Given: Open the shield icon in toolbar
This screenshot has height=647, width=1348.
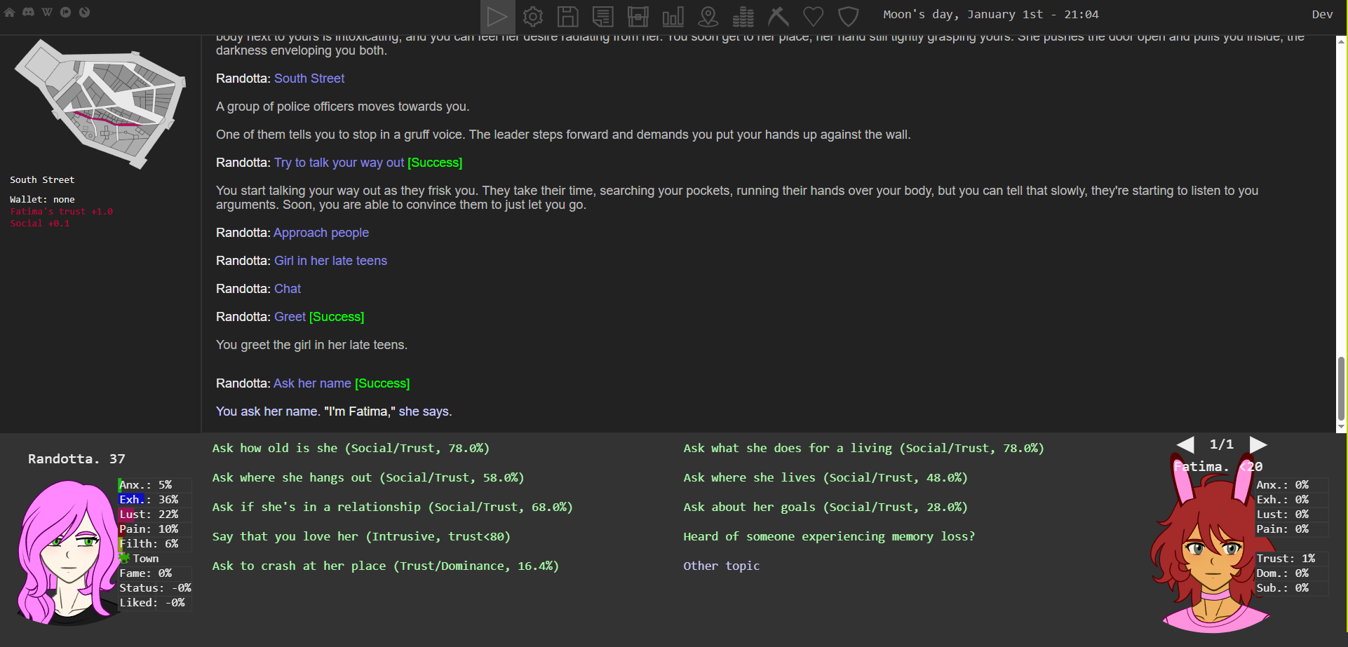Looking at the screenshot, I should (849, 16).
